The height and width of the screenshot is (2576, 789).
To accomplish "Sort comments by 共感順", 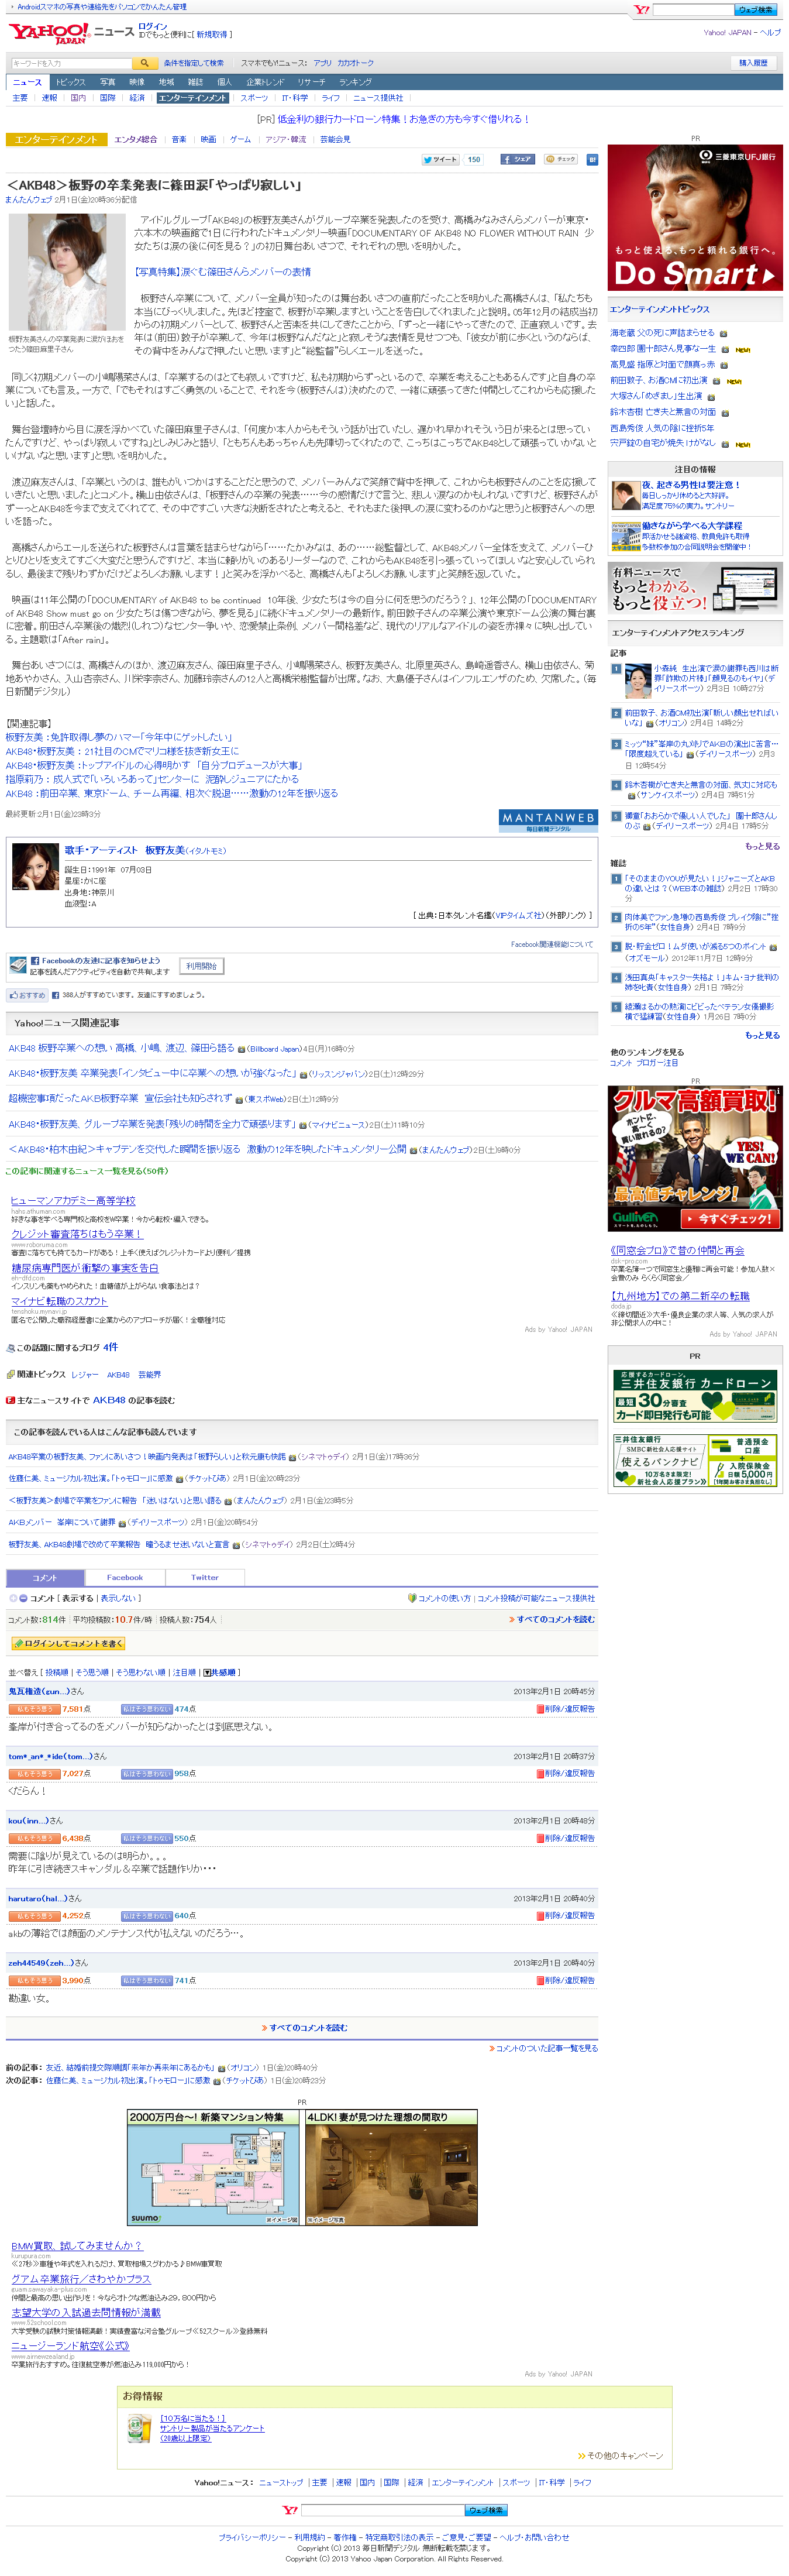I will [220, 1672].
